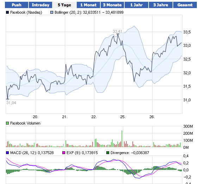Screen dimensions: 200x184
Task: Click the Bollinger legend color square
Action: tap(52, 12)
